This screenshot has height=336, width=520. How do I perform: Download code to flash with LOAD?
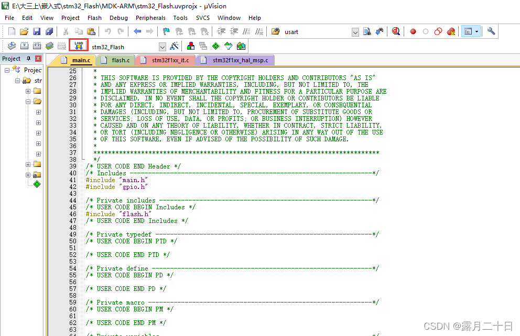pyautogui.click(x=79, y=45)
